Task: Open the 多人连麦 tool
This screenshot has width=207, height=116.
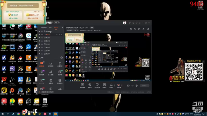Action: point(51,73)
